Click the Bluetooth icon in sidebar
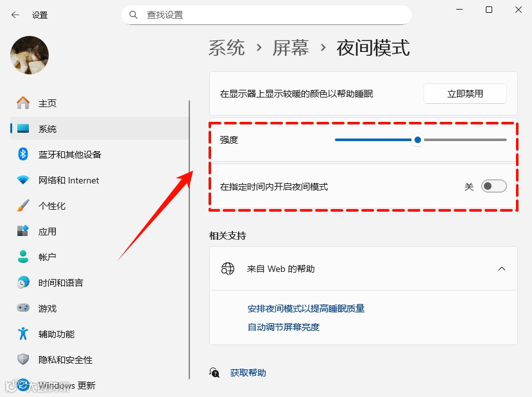Screen dimensions: 532x397 click(23, 155)
